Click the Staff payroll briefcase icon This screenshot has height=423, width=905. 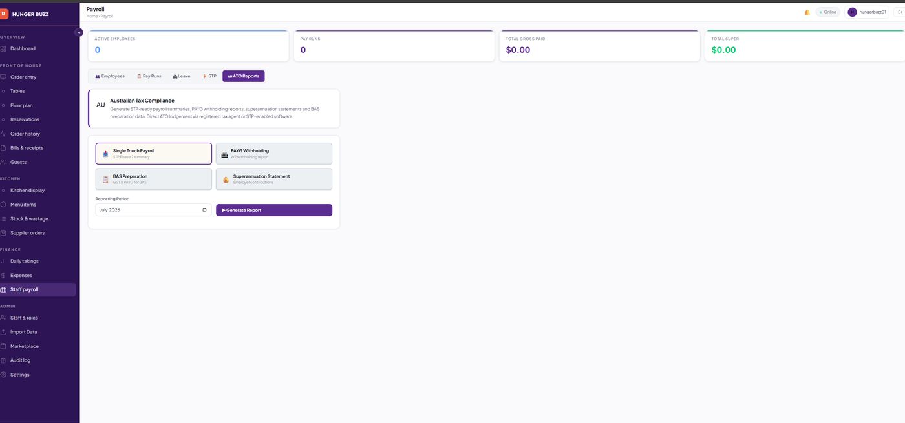[x=3, y=290]
